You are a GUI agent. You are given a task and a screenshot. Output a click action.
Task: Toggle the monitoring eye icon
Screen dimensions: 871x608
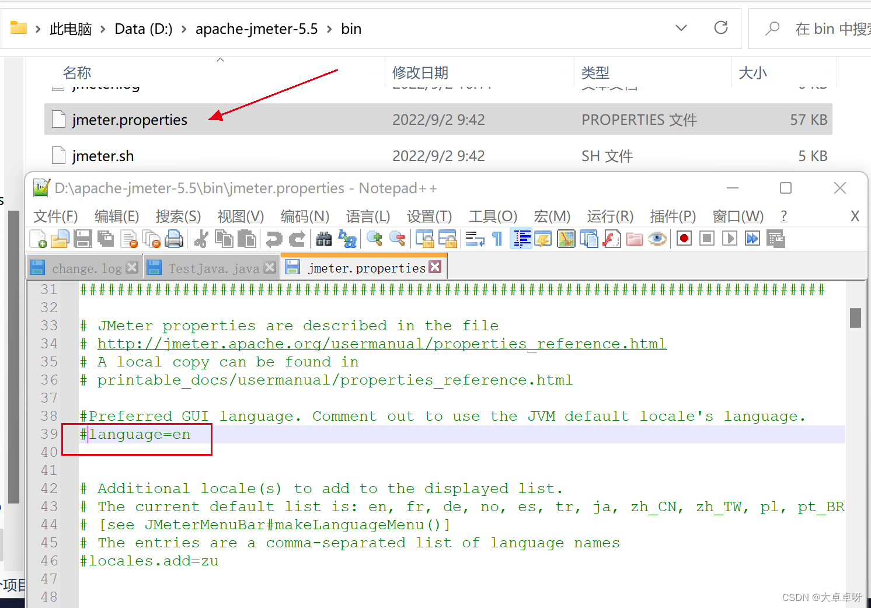657,239
